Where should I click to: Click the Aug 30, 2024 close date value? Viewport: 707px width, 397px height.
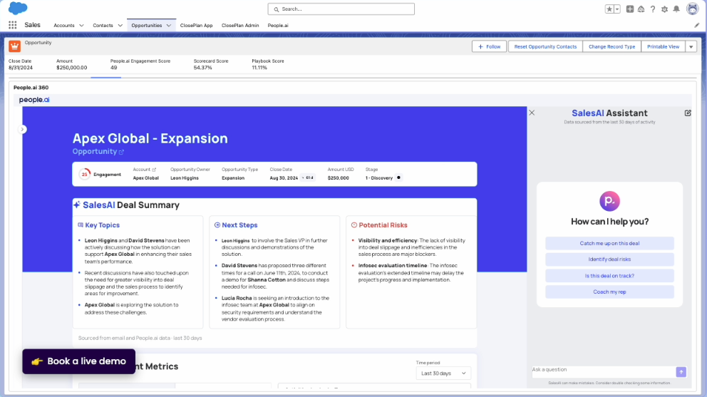coord(284,178)
